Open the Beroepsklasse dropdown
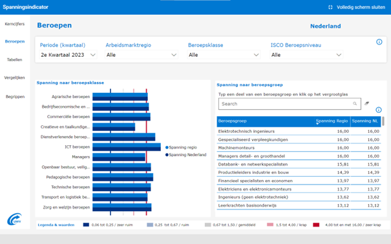This screenshot has height=244, width=391. click(224, 55)
